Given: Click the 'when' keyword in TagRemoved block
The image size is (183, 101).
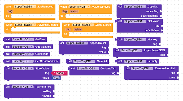Looking at the screenshot, I should [x=9, y=7].
